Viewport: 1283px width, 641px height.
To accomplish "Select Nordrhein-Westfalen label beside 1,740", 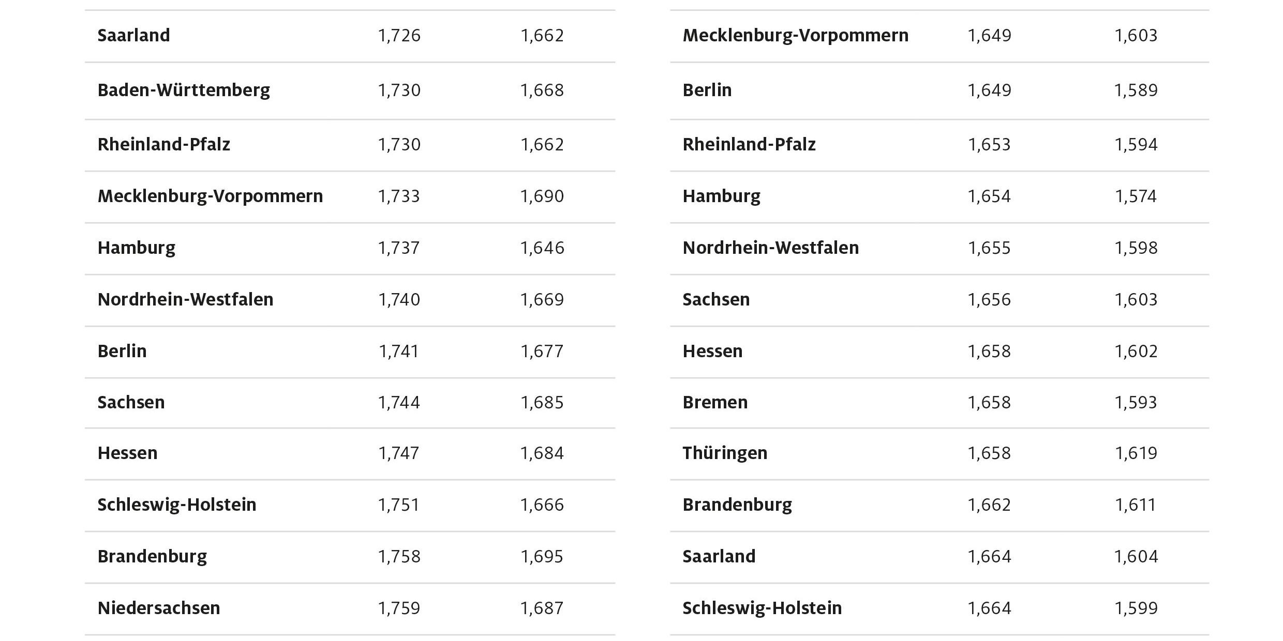I will pos(185,300).
